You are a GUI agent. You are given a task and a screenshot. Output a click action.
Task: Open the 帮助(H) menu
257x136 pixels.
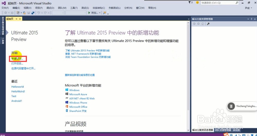point(152,8)
